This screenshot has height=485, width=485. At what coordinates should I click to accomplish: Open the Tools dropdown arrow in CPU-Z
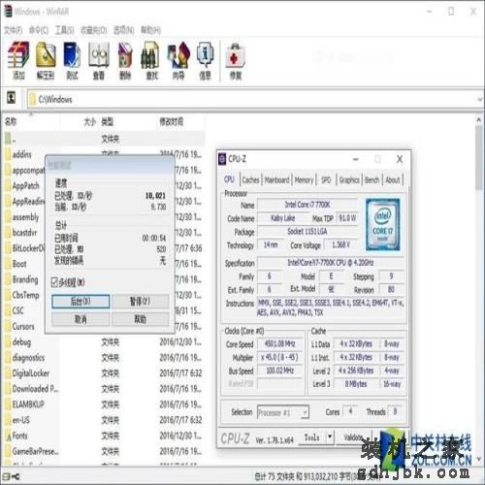pos(330,437)
